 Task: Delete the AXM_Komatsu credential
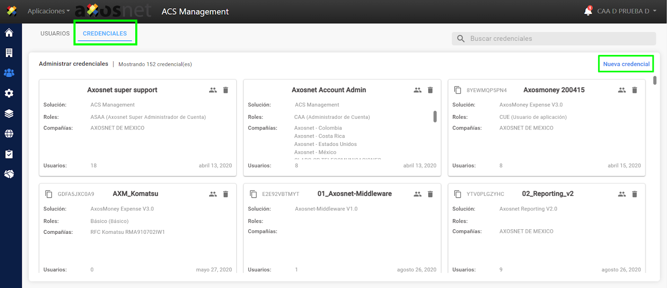point(225,194)
